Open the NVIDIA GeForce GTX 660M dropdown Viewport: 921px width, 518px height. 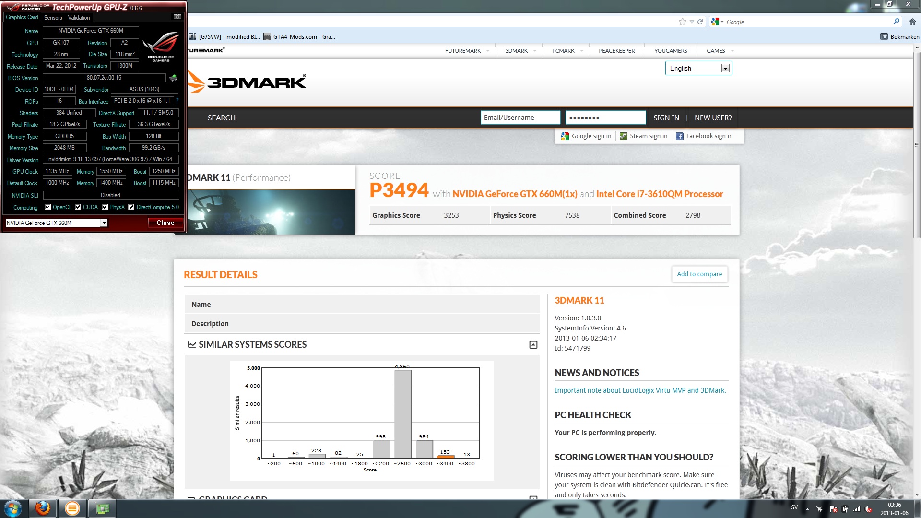click(x=56, y=223)
